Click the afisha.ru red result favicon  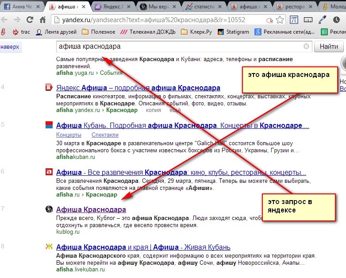[49, 172]
